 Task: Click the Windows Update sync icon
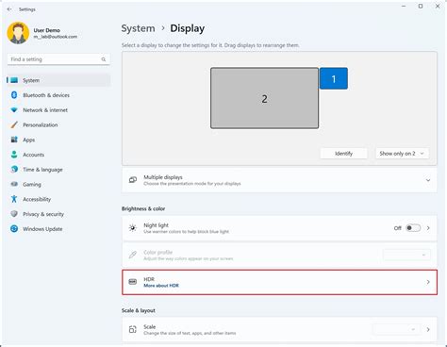point(14,229)
